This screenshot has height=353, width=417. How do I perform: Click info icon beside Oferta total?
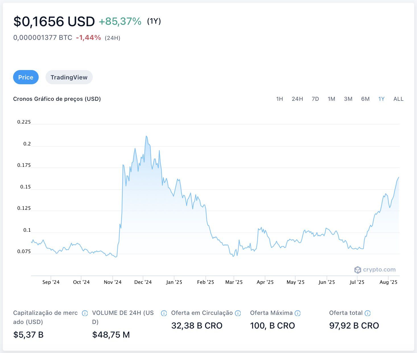coord(368,313)
